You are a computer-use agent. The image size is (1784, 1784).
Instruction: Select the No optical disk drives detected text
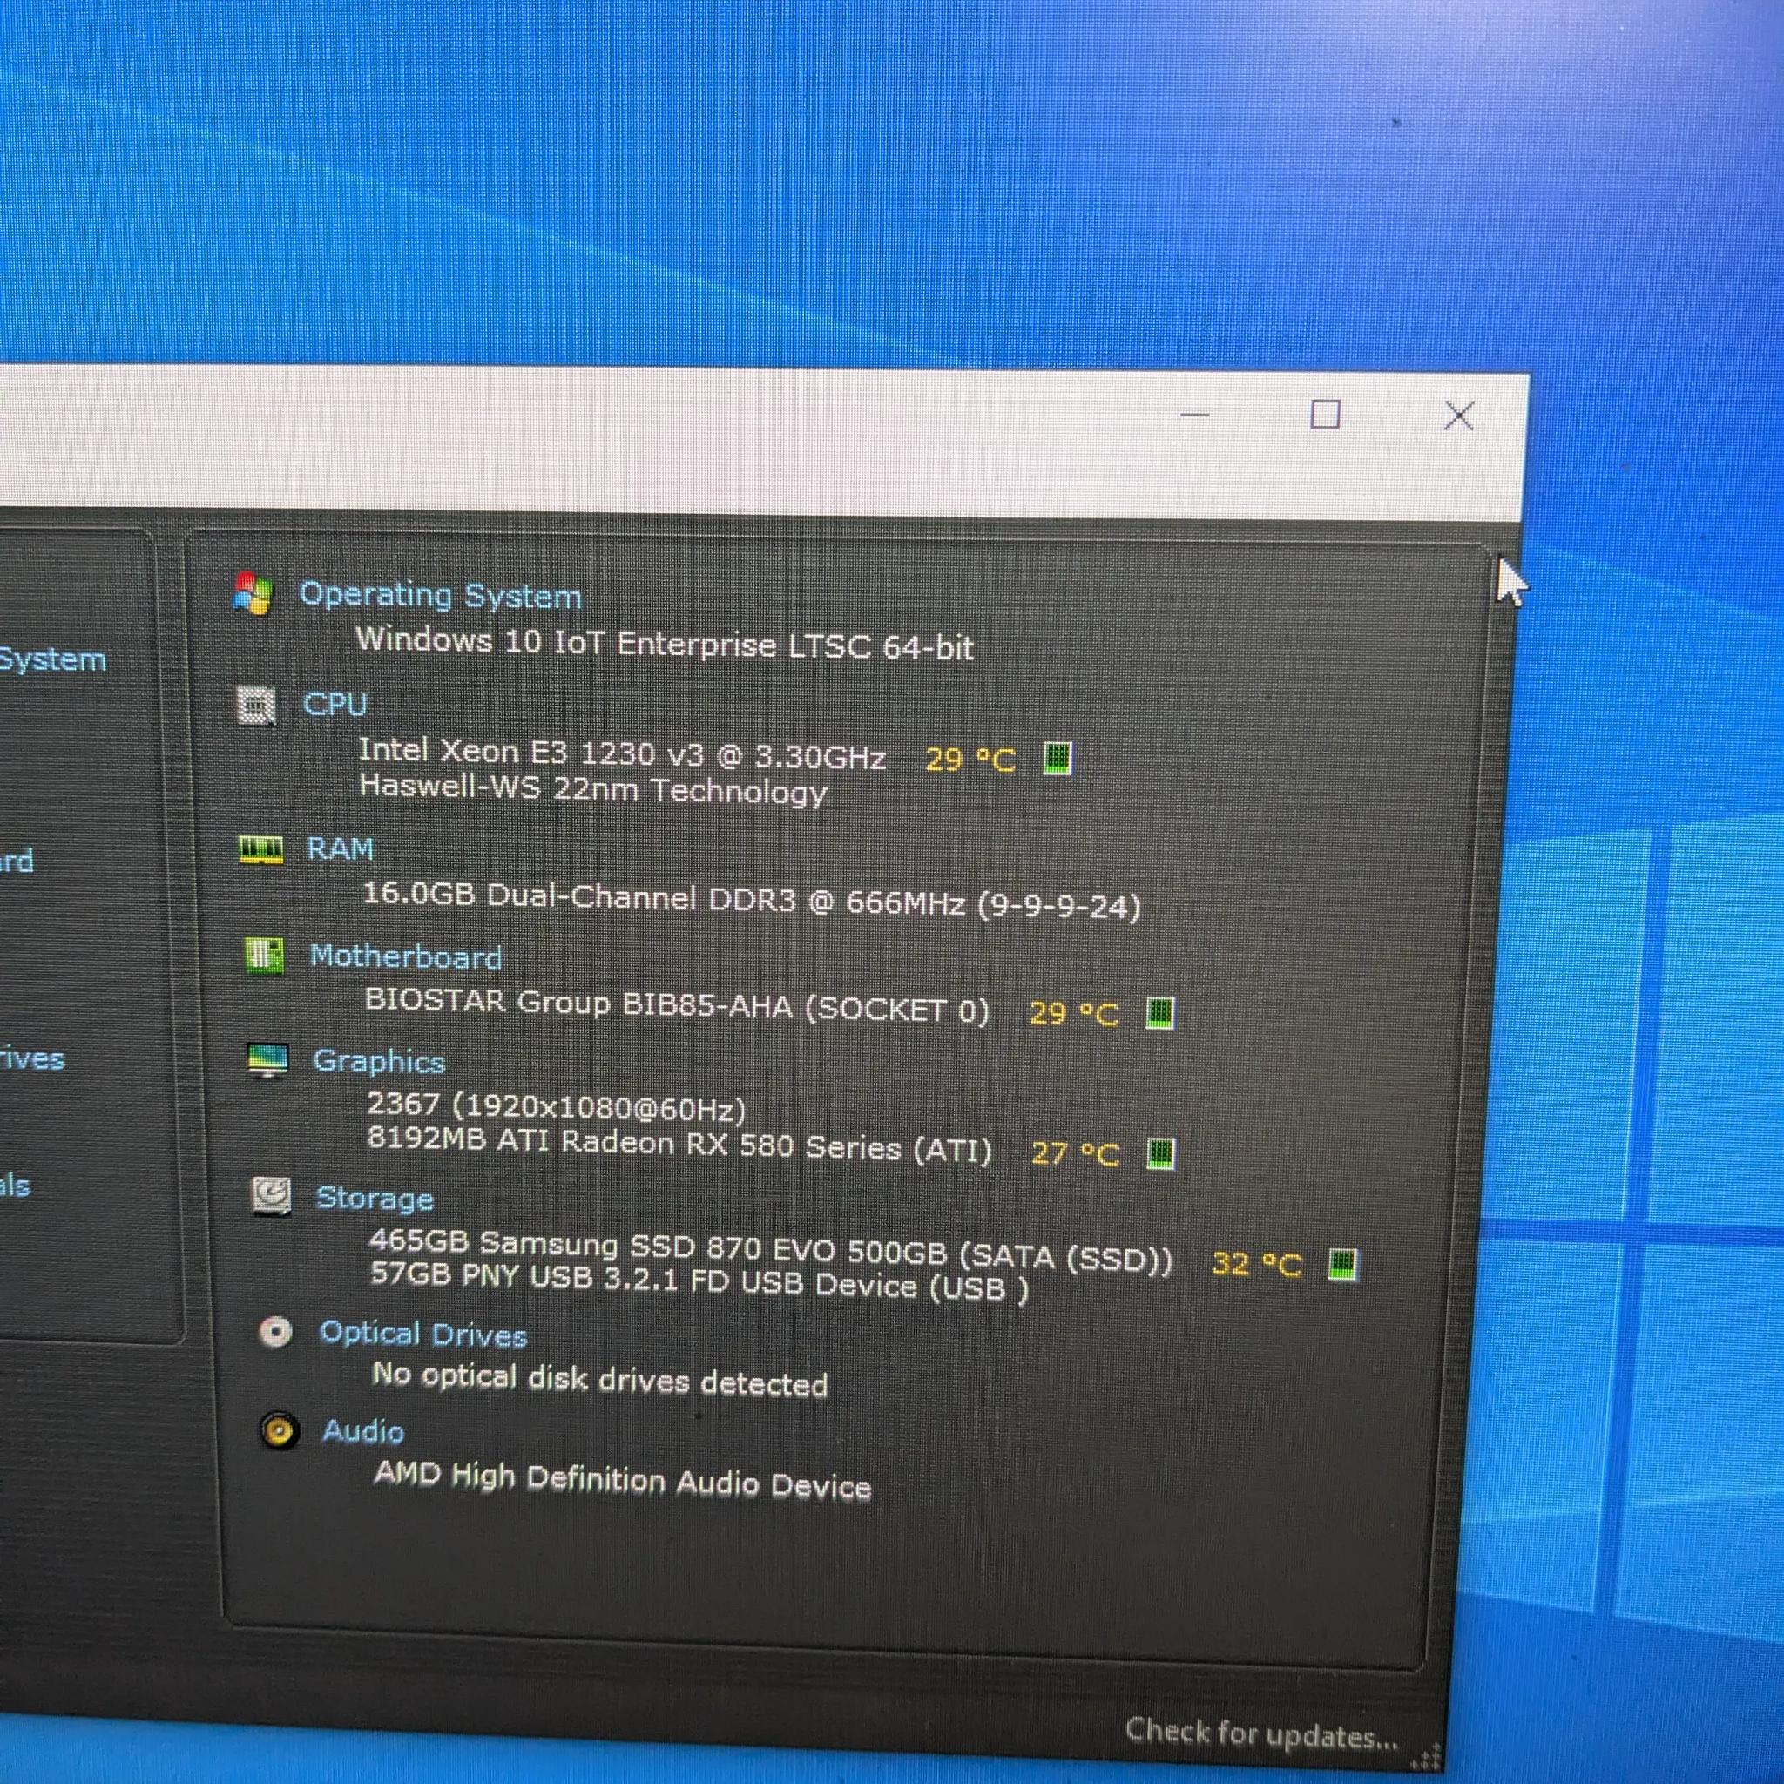pyautogui.click(x=600, y=1380)
